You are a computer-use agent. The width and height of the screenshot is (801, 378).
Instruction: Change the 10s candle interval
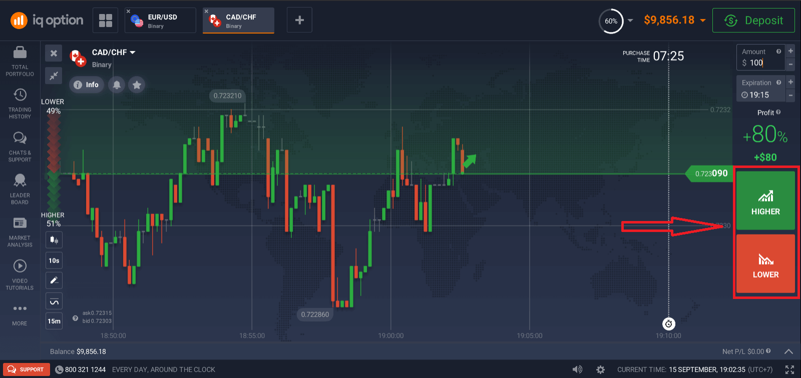(54, 260)
